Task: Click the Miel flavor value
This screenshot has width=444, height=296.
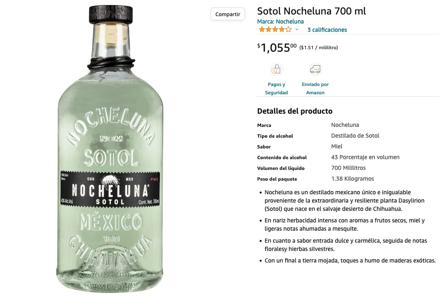Action: click(336, 146)
